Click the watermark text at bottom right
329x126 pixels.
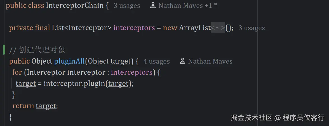(277, 118)
